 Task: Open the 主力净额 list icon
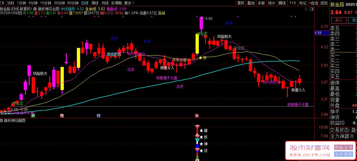pyautogui.click(x=352, y=136)
